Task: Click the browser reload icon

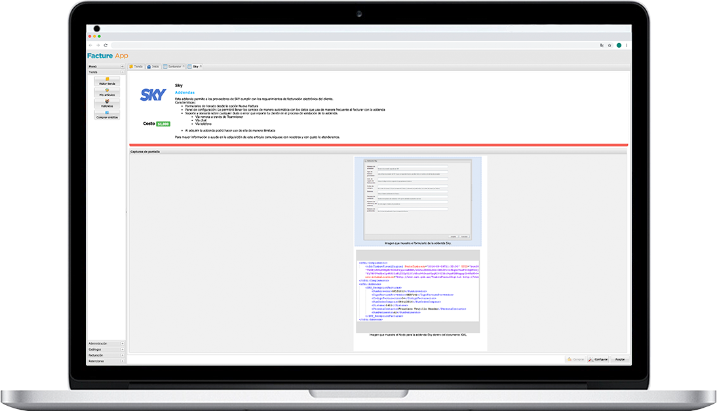Action: (x=106, y=45)
